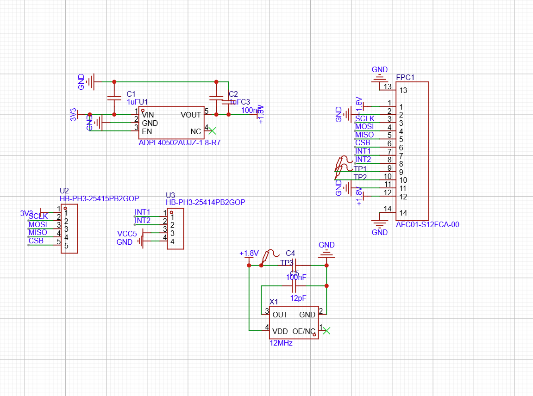
Task: Click the GND power symbol left of C1
Action: pos(92,82)
